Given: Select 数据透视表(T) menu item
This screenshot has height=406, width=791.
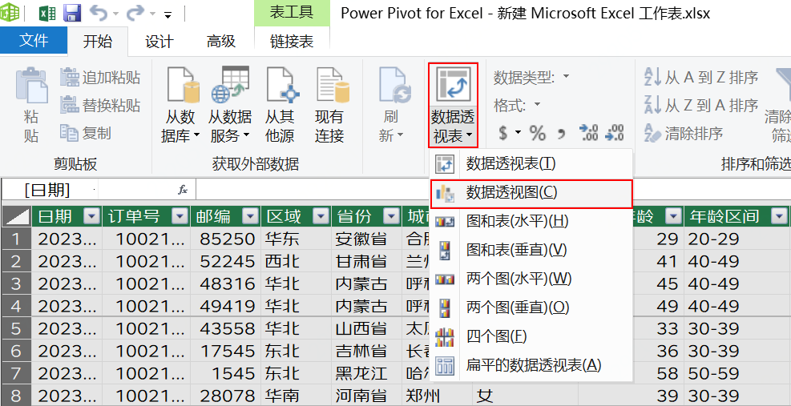Looking at the screenshot, I should click(531, 163).
